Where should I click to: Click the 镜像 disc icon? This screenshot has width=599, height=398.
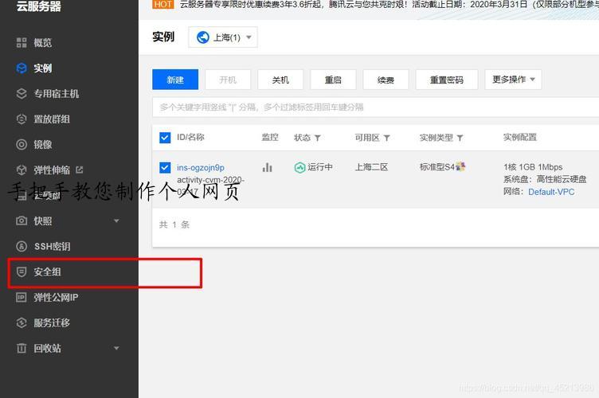[x=22, y=145]
